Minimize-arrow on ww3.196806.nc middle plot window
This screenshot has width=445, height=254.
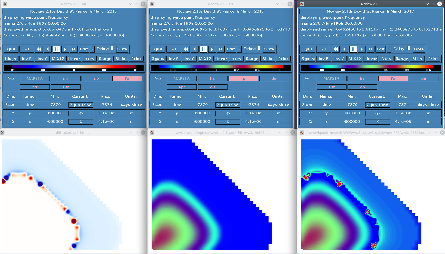[280, 133]
